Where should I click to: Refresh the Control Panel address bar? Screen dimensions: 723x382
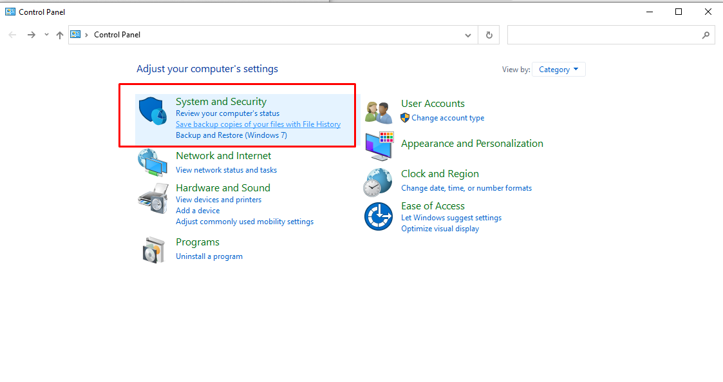[489, 35]
